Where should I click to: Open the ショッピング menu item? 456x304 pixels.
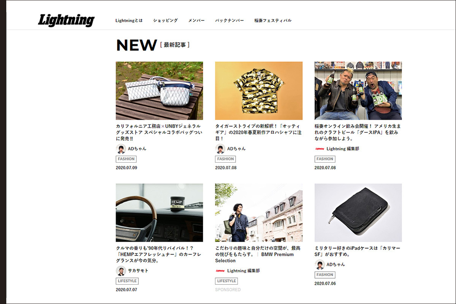tap(165, 21)
